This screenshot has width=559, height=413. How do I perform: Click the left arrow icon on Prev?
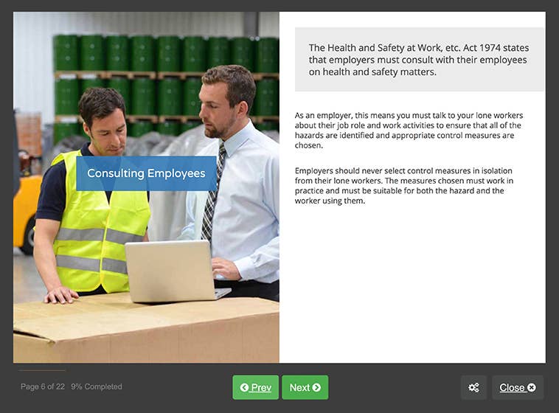point(244,388)
